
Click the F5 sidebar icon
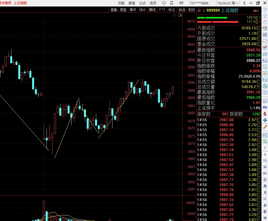pos(265,135)
